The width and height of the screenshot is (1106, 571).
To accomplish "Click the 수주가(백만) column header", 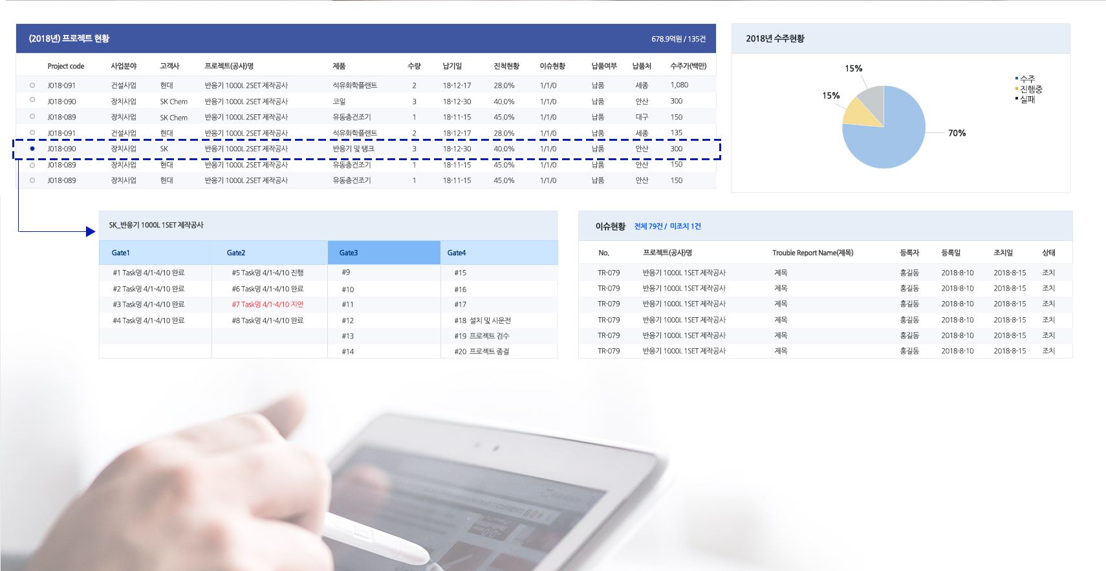I will [688, 66].
